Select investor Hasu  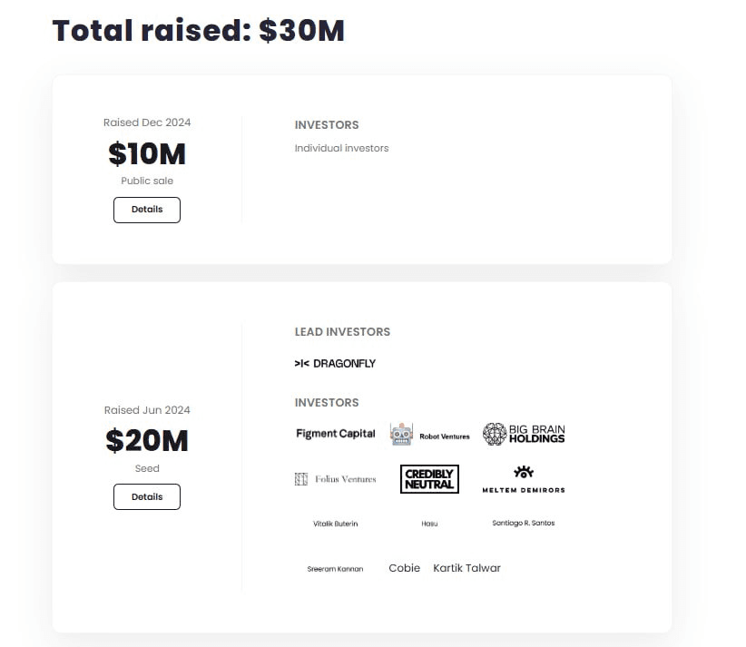[x=429, y=524]
